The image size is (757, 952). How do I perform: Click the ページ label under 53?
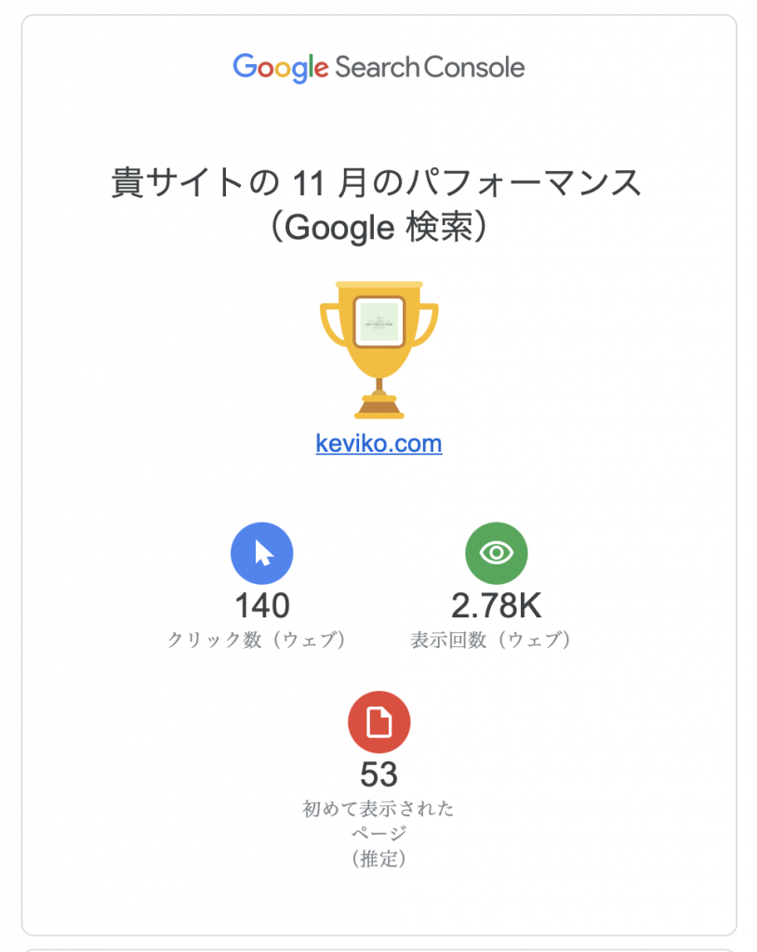pyautogui.click(x=378, y=834)
